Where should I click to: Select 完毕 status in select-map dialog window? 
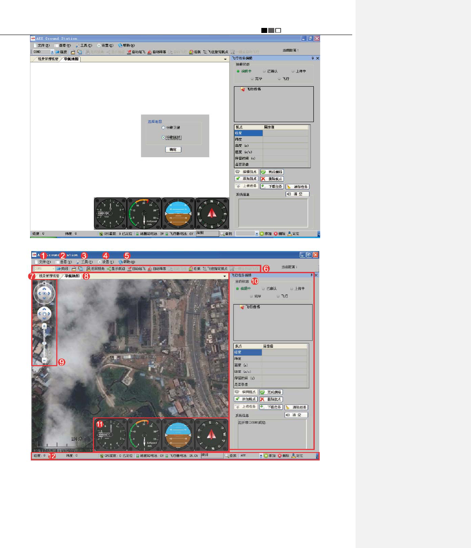(256, 79)
